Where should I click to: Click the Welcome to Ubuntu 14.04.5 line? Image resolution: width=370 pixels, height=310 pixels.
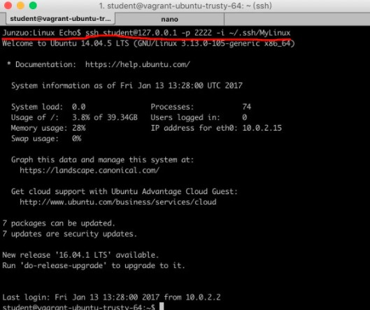click(x=149, y=43)
